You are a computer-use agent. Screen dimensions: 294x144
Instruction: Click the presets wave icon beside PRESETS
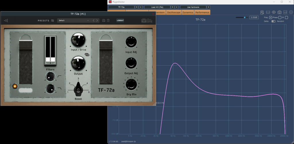tap(53, 21)
